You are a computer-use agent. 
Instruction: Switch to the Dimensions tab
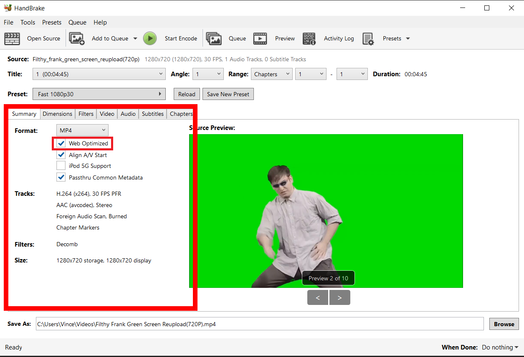58,114
